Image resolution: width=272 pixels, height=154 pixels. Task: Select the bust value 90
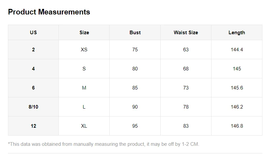pyautogui.click(x=135, y=107)
